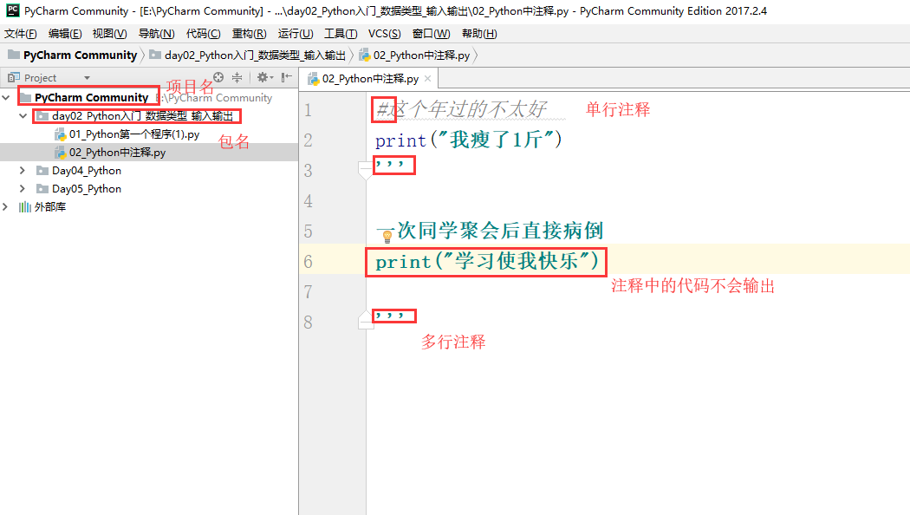Screen dimensions: 910x515
Task: Open the Project view dropdown arrow
Action: pyautogui.click(x=87, y=78)
